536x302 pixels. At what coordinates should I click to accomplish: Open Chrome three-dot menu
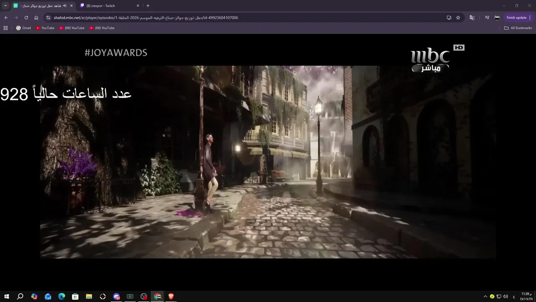530,18
